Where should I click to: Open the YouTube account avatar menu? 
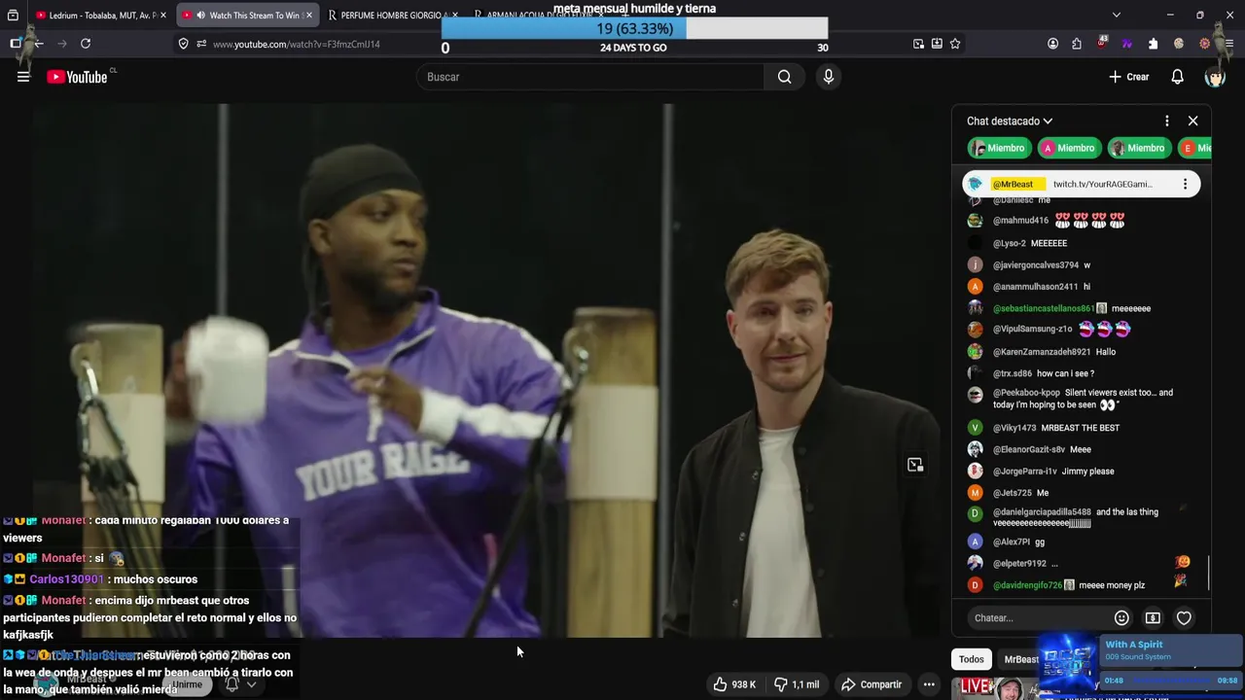(x=1215, y=77)
